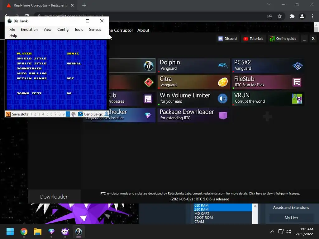This screenshot has height=239, width=319.
Task: Select Z80 RAM in the memory domain list
Action: tap(223, 209)
